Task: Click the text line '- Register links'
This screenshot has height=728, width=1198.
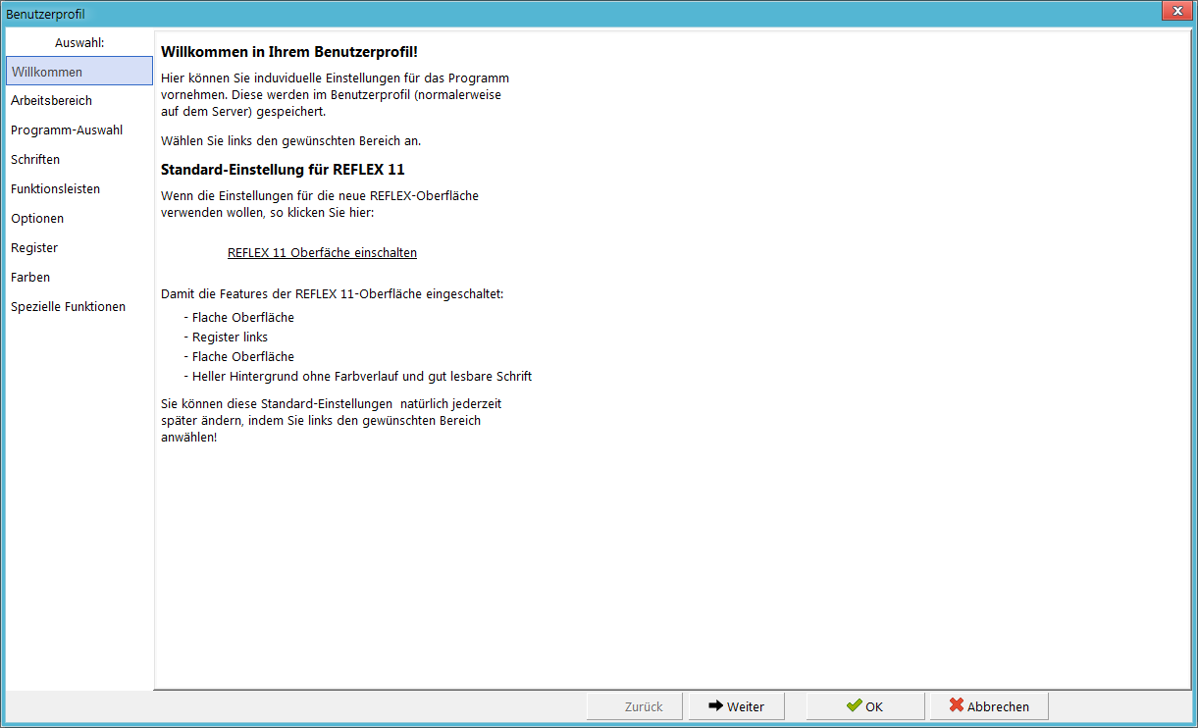Action: (x=226, y=337)
